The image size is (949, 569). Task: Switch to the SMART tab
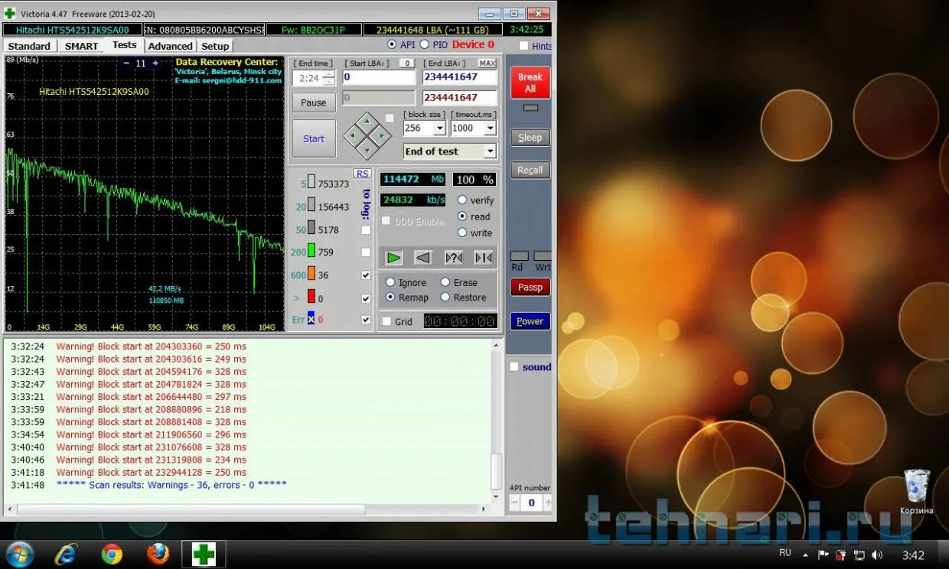(81, 46)
